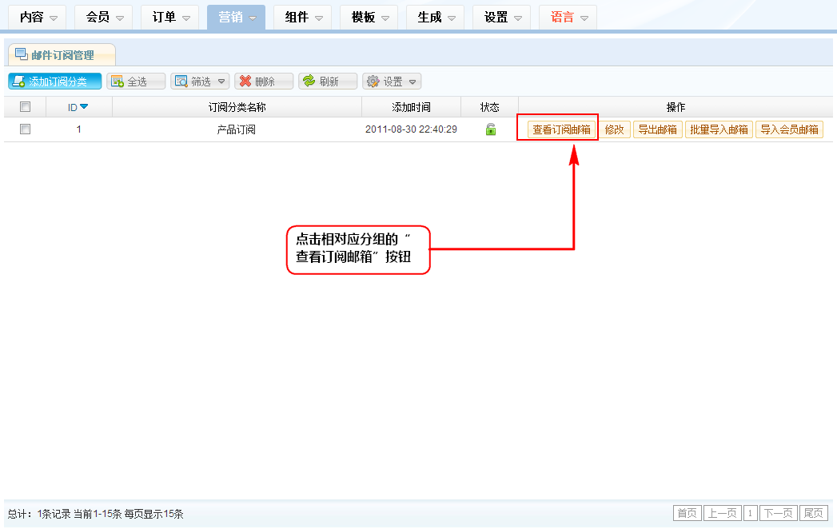Toggle the green lock status icon

click(x=491, y=129)
